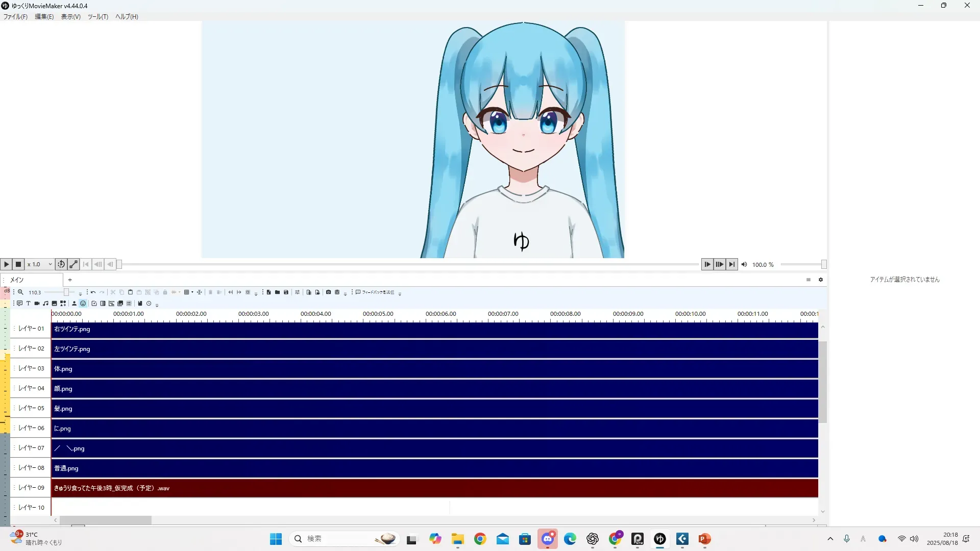980x551 pixels.
Task: Mute preview audio with speaker icon
Action: (x=744, y=264)
